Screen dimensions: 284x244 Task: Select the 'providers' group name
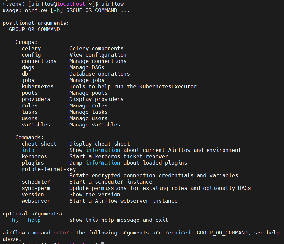tap(36, 99)
